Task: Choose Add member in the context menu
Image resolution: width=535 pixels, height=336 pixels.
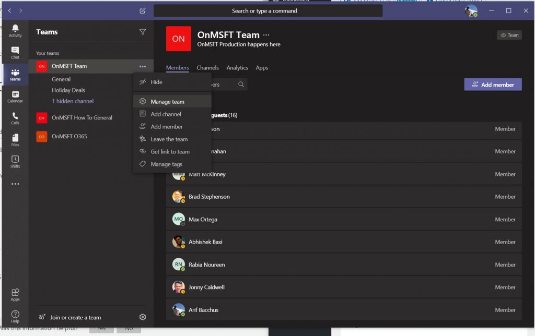Action: click(x=172, y=127)
